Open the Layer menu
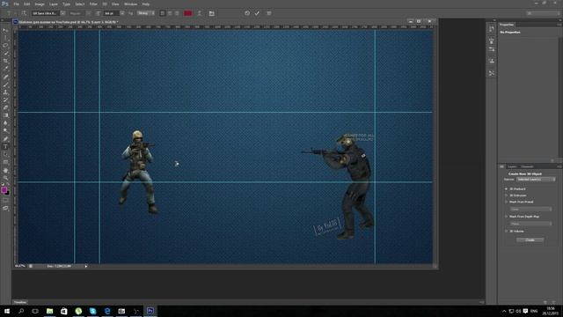563x317 pixels. (54, 4)
